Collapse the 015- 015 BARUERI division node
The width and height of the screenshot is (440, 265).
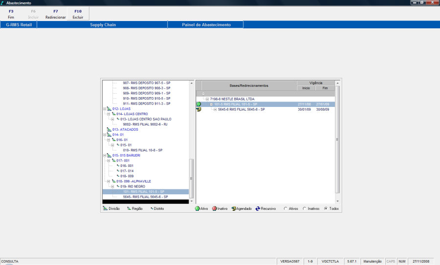[x=104, y=155]
